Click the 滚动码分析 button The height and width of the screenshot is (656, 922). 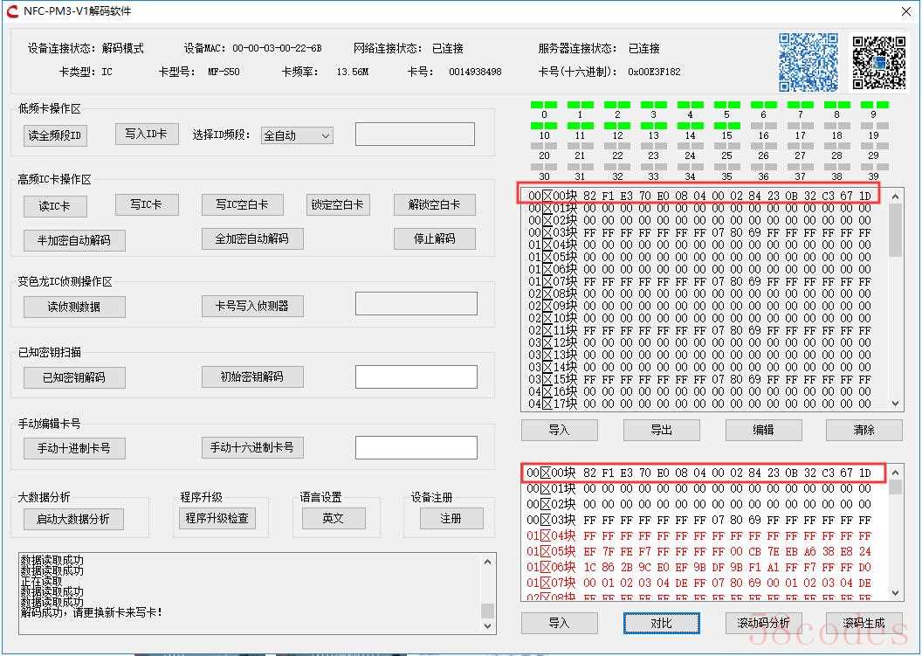pyautogui.click(x=764, y=623)
